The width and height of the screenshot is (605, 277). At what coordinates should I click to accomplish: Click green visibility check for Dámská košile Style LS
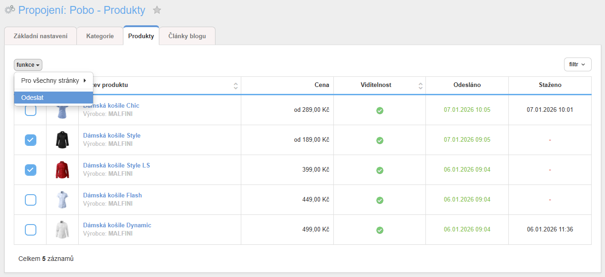tap(379, 170)
